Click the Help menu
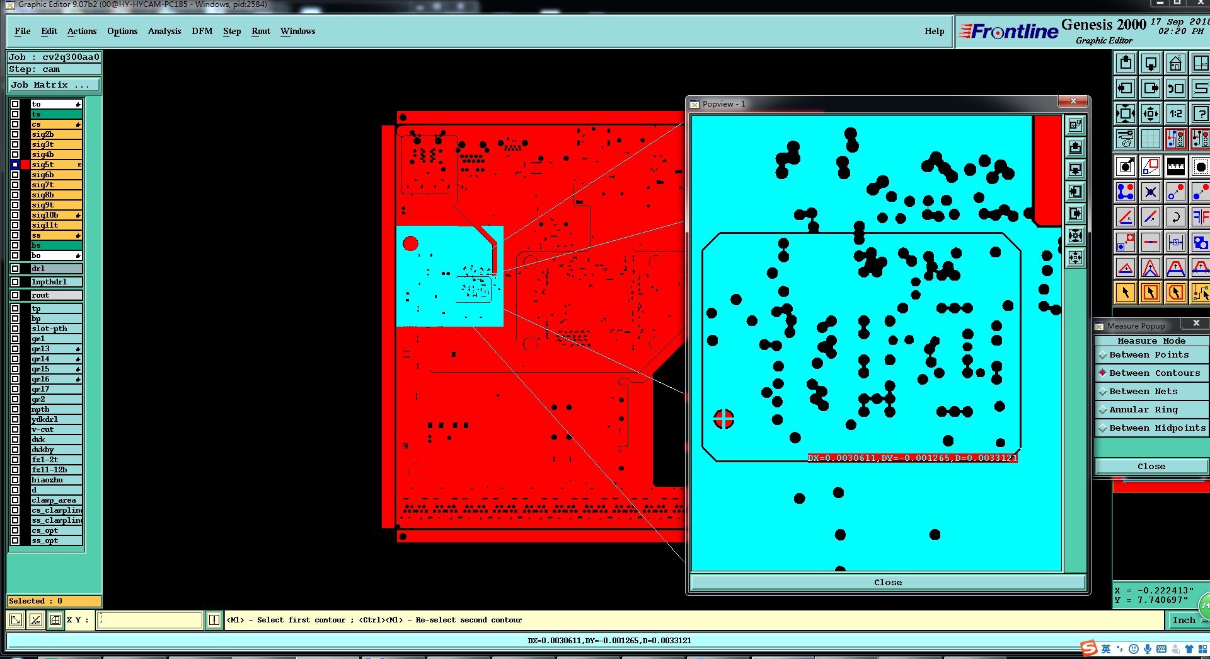The image size is (1210, 659). 935,31
